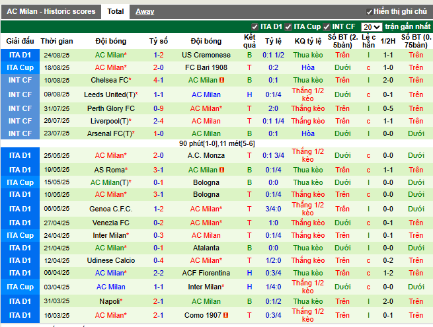Image resolution: width=433 pixels, height=327 pixels.
Task: Click INT CF label on 31/07/25 row
Action: pyautogui.click(x=20, y=108)
